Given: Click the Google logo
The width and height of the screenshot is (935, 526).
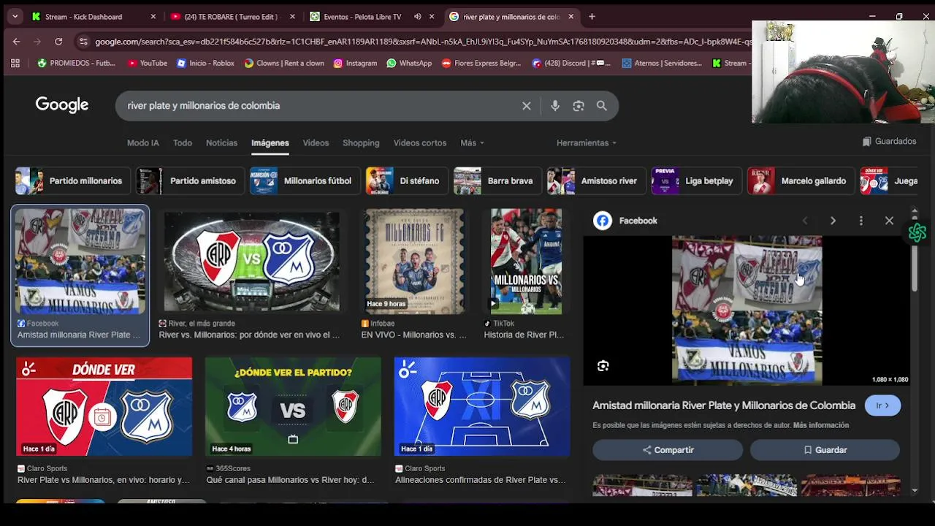Looking at the screenshot, I should tap(62, 105).
